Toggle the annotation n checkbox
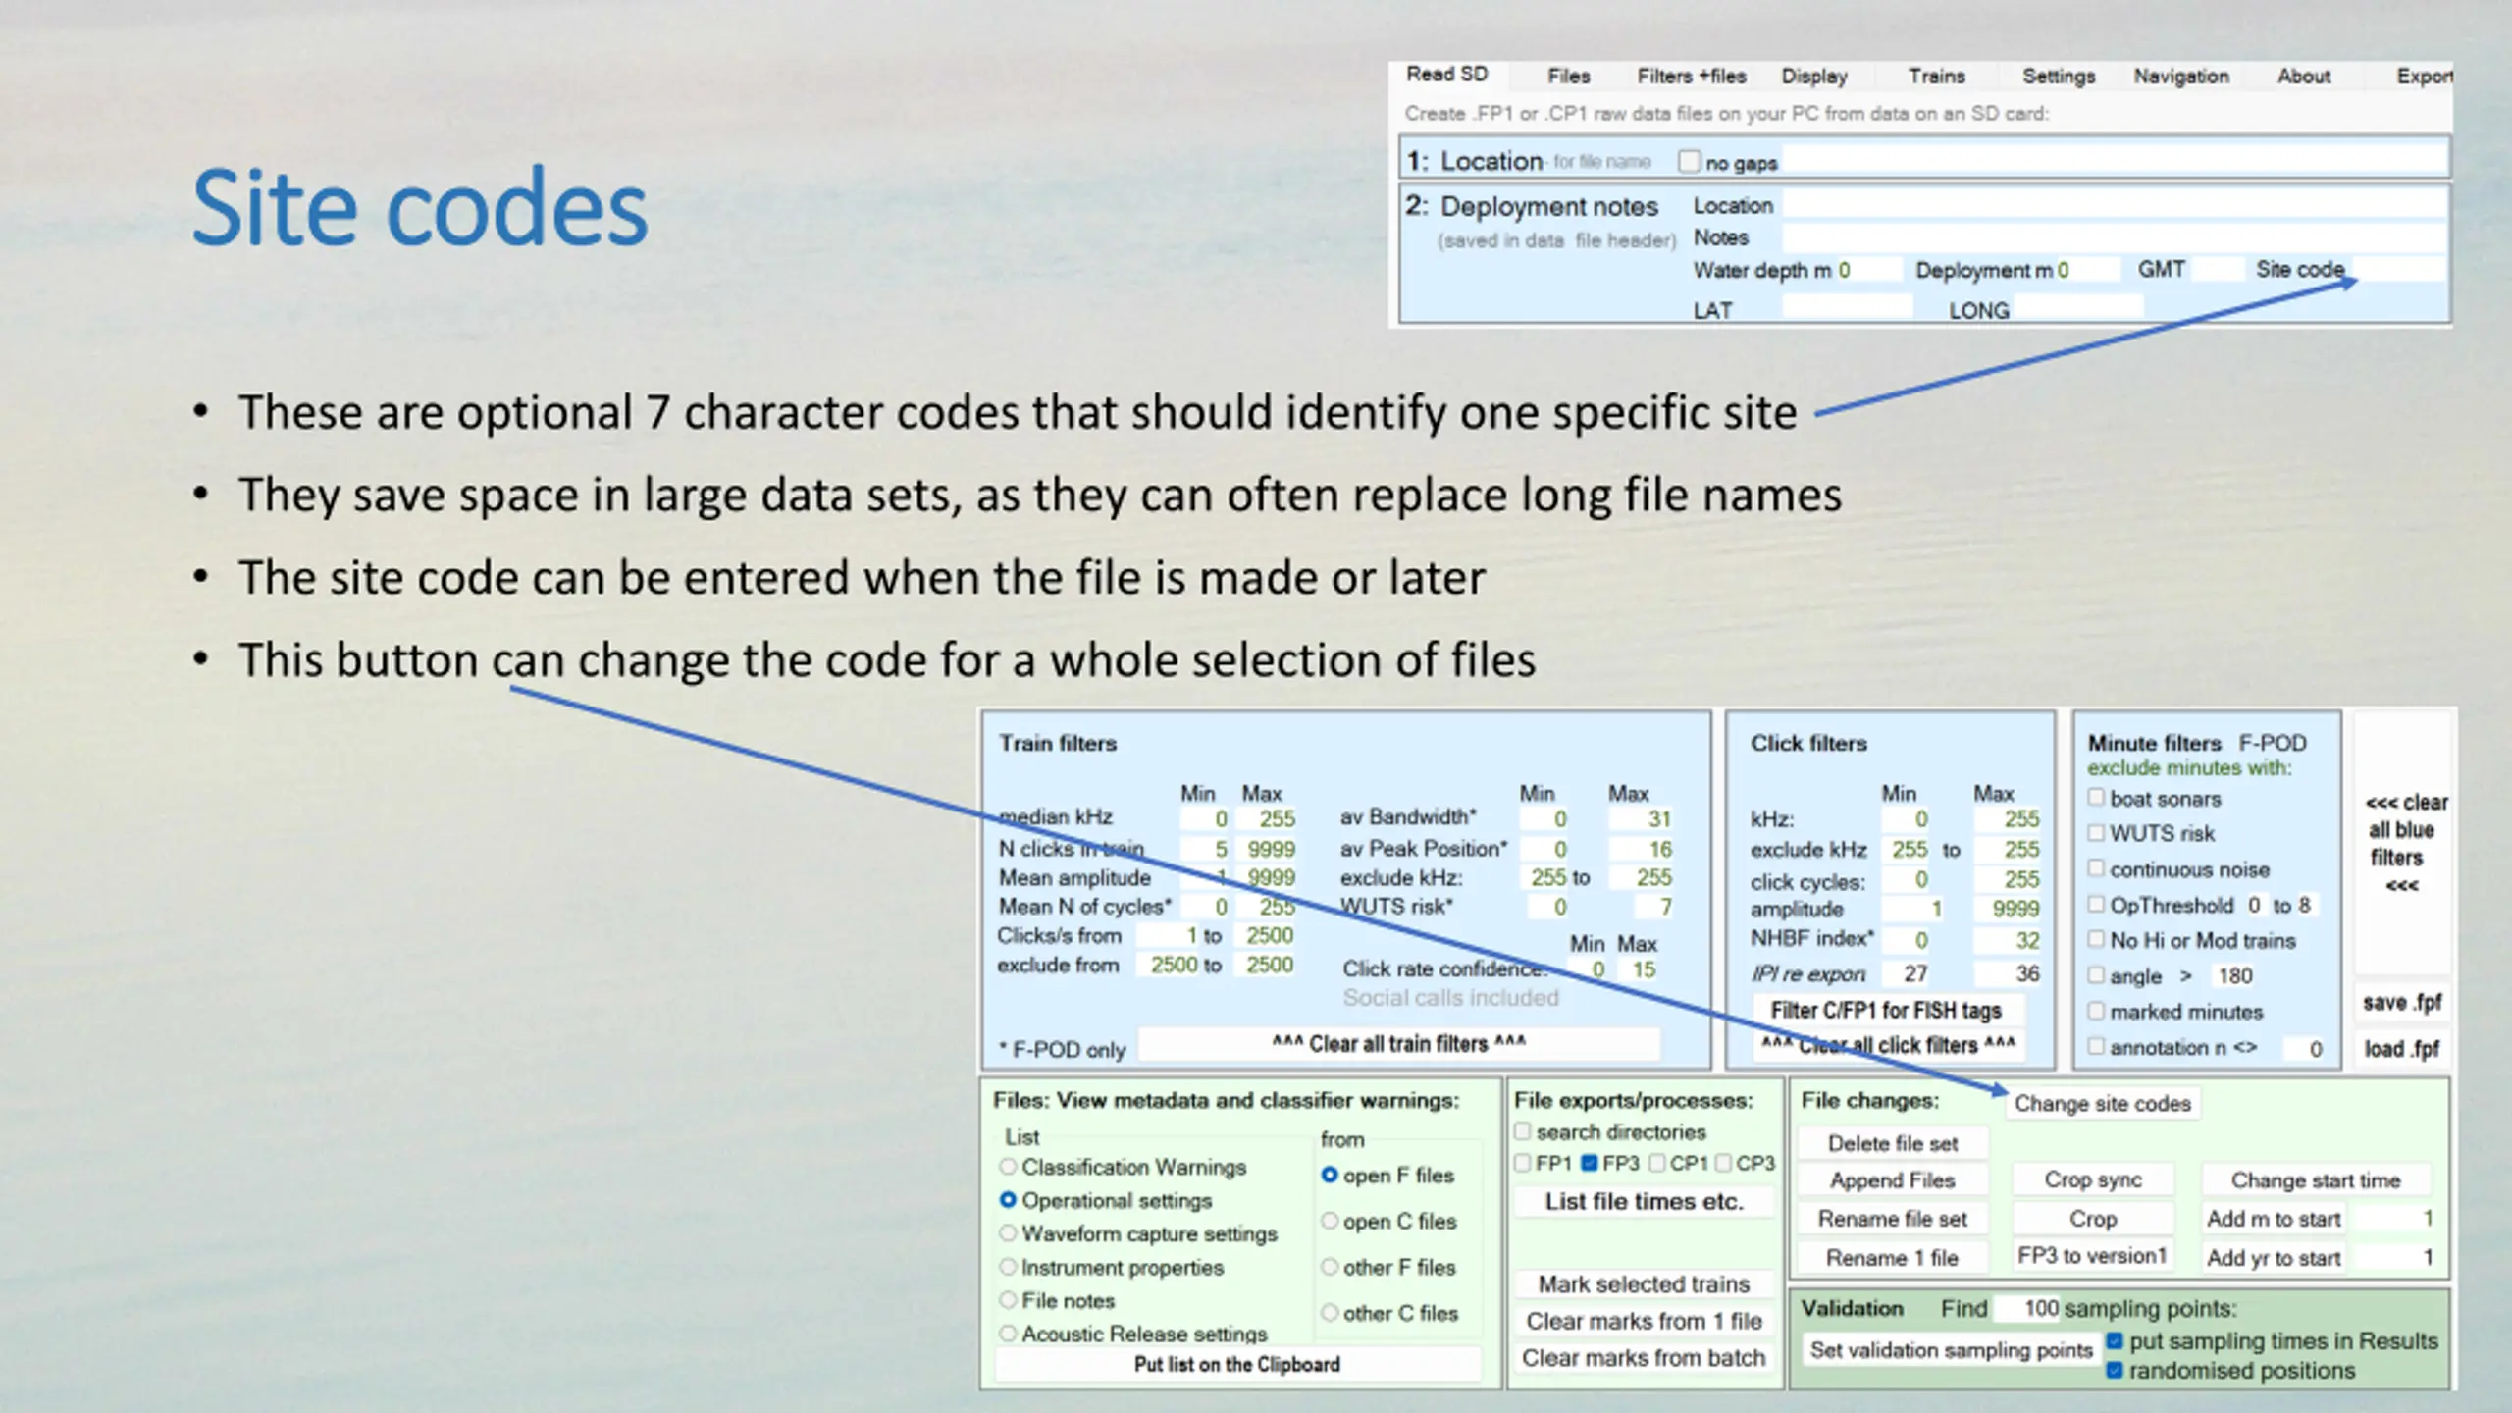2512x1413 pixels. coord(2096,1046)
